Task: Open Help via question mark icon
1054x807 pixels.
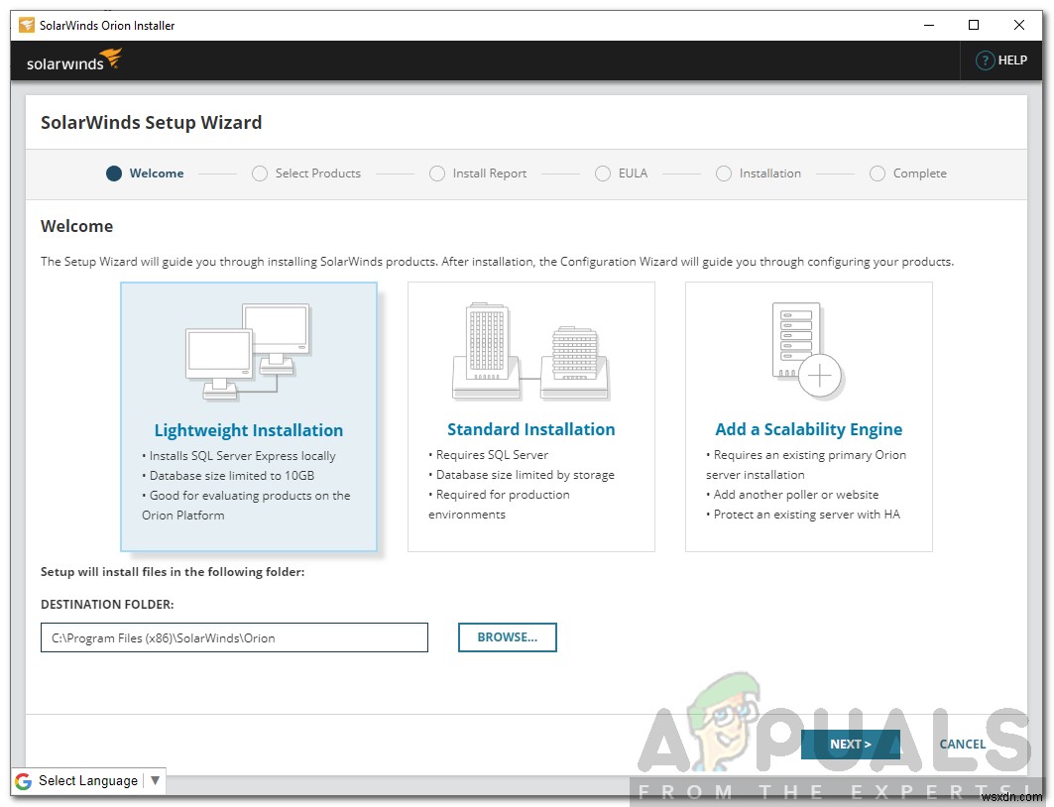Action: [985, 60]
